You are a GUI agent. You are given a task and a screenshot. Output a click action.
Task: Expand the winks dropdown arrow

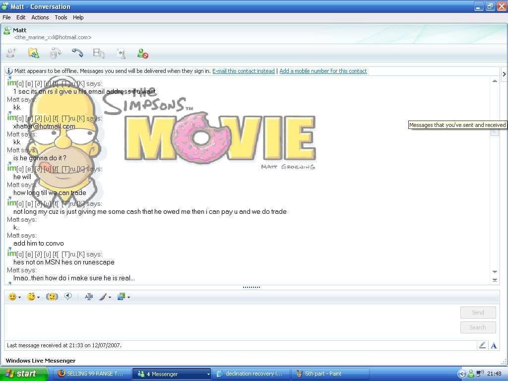point(39,298)
